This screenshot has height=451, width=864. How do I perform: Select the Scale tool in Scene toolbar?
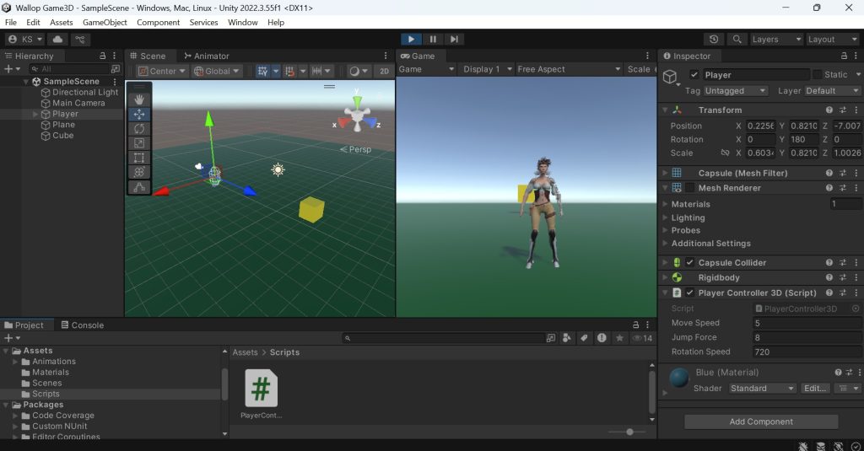139,143
